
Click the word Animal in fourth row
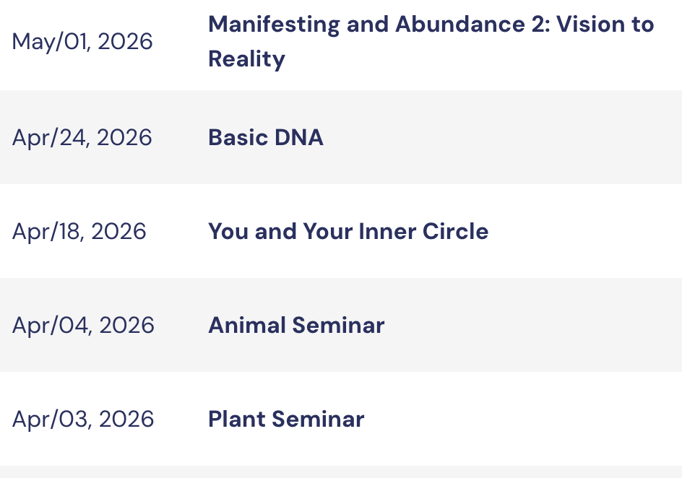246,325
